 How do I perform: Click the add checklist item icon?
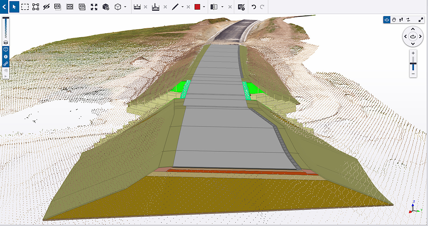pos(241,7)
